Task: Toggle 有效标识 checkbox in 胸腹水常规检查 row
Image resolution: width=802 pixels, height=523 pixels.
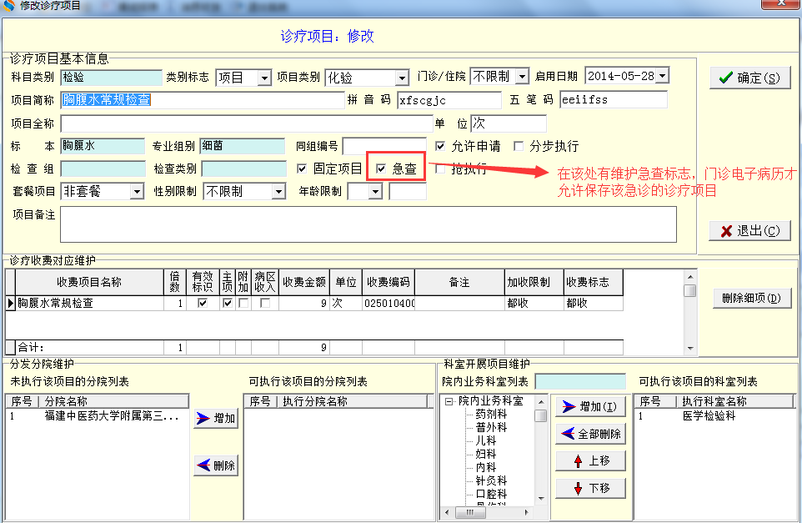Action: click(x=203, y=303)
